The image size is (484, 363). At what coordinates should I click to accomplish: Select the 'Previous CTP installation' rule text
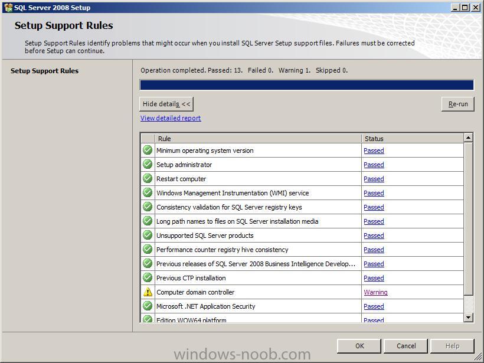191,278
